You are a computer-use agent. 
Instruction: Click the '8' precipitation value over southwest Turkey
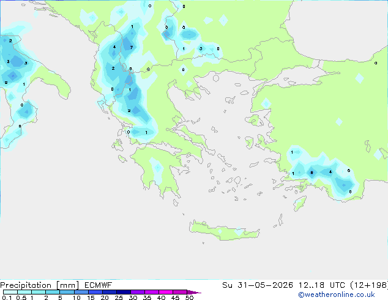coord(312,173)
